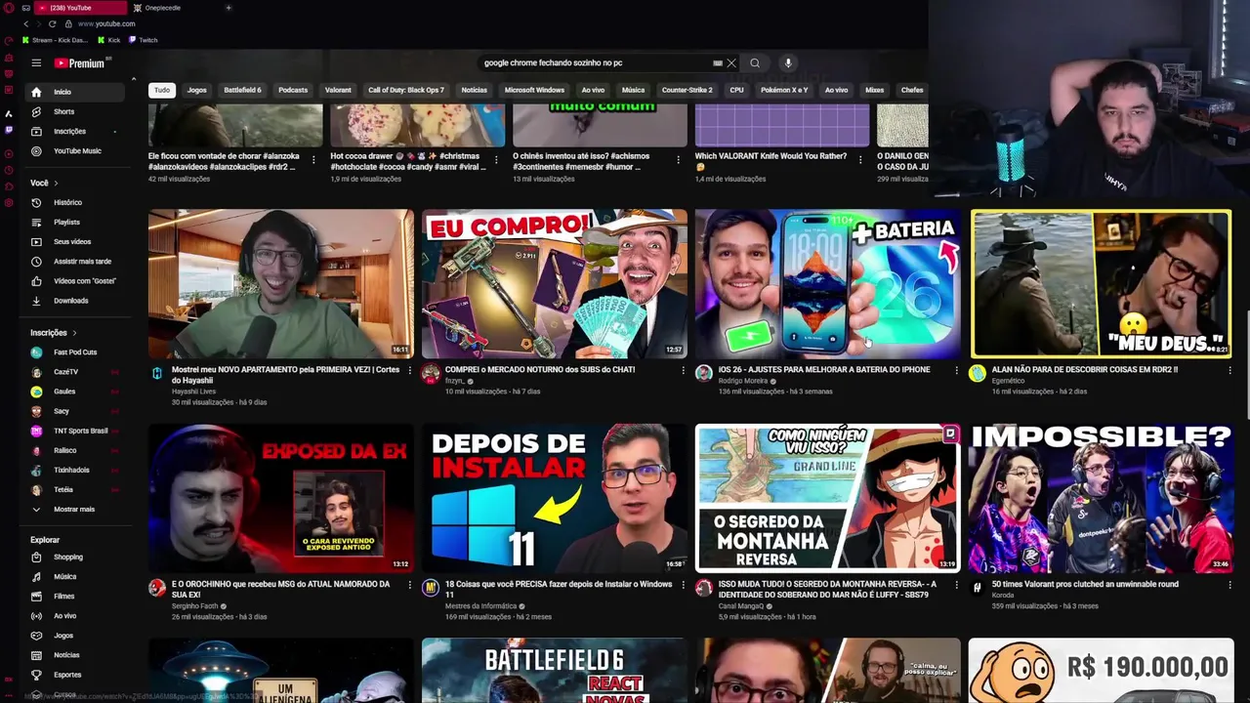Image resolution: width=1250 pixels, height=703 pixels.
Task: Open Playlists in the sidebar
Action: pyautogui.click(x=66, y=223)
